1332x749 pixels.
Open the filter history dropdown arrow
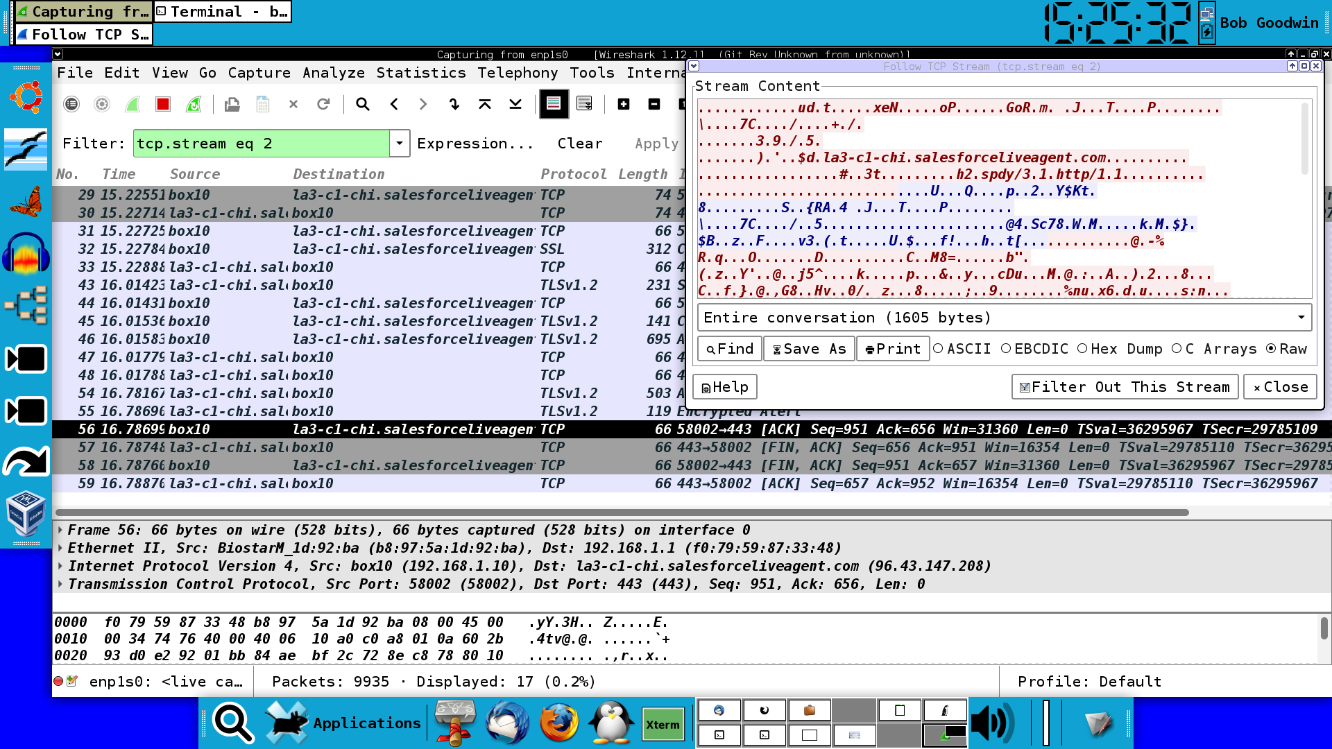[x=399, y=144]
